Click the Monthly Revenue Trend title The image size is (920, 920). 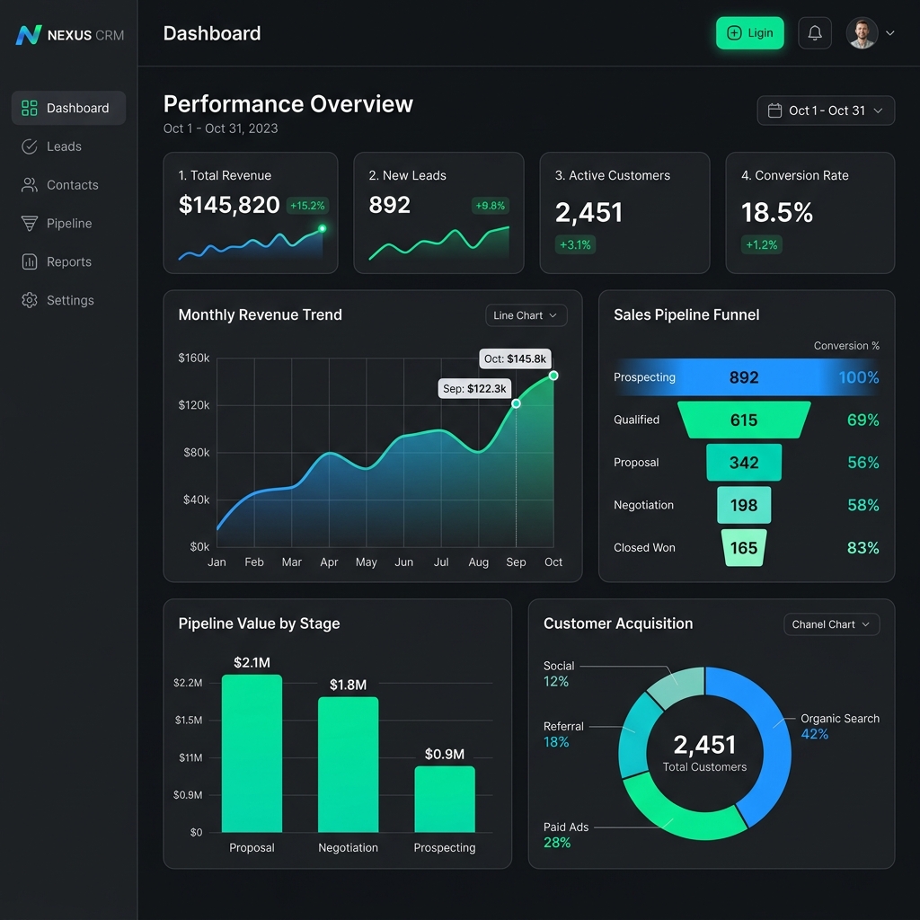[260, 315]
